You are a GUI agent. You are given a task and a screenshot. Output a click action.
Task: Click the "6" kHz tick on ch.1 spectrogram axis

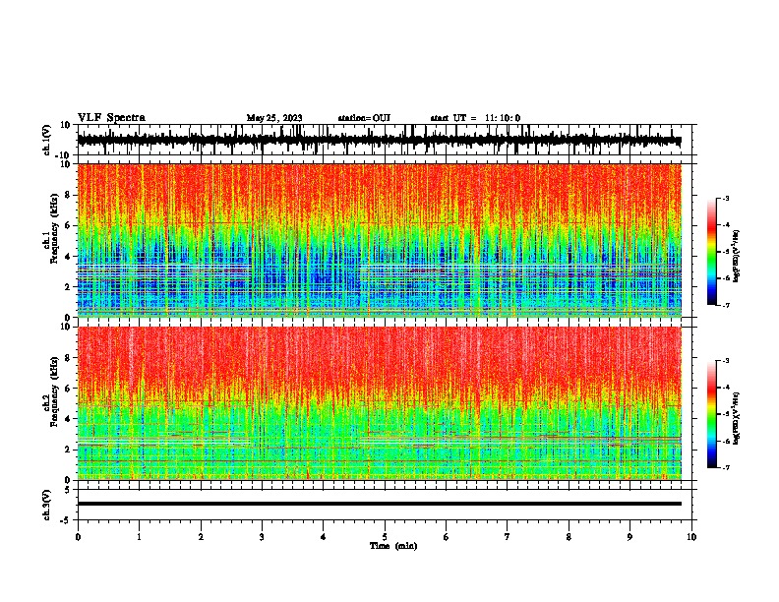[68, 226]
